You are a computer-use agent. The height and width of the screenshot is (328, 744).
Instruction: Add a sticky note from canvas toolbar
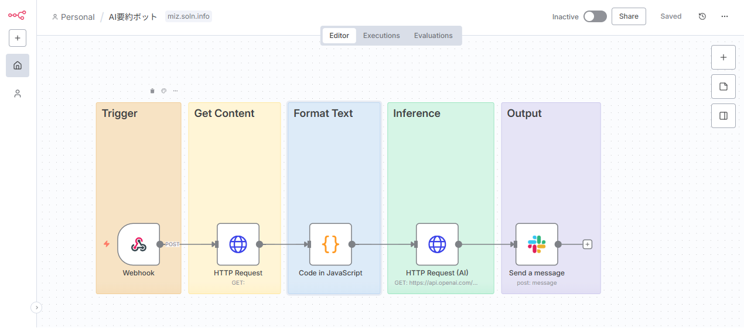point(723,87)
